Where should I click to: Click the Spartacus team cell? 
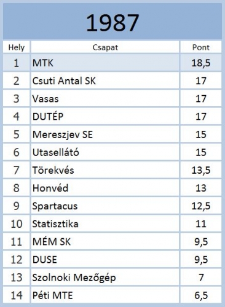(105, 206)
